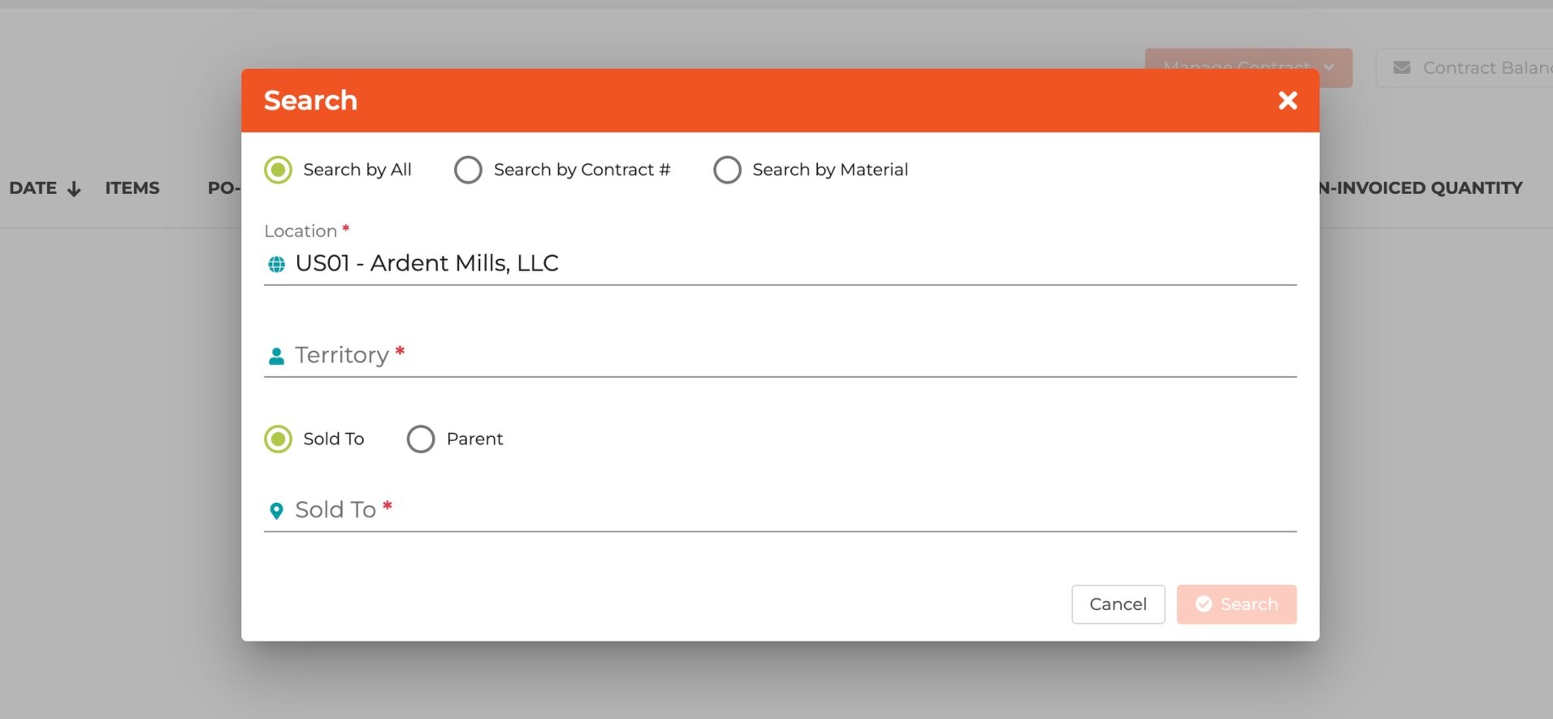This screenshot has width=1553, height=719.
Task: Select the Search by Contract # option
Action: click(x=468, y=170)
